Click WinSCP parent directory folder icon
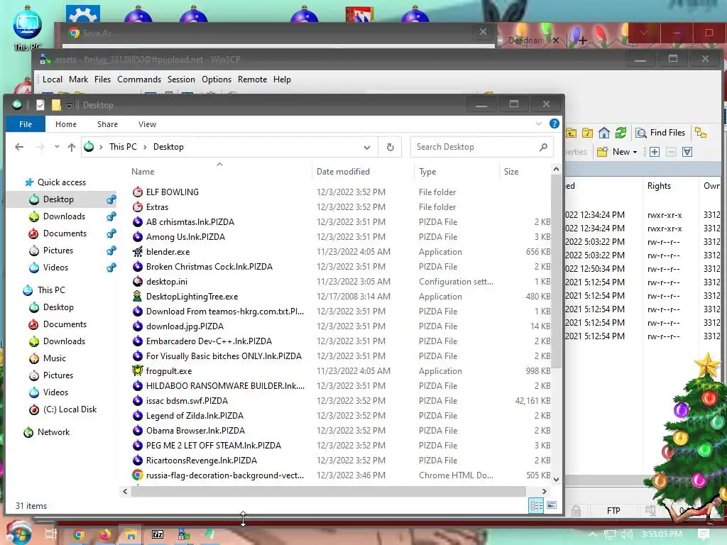This screenshot has height=545, width=727. (x=572, y=133)
